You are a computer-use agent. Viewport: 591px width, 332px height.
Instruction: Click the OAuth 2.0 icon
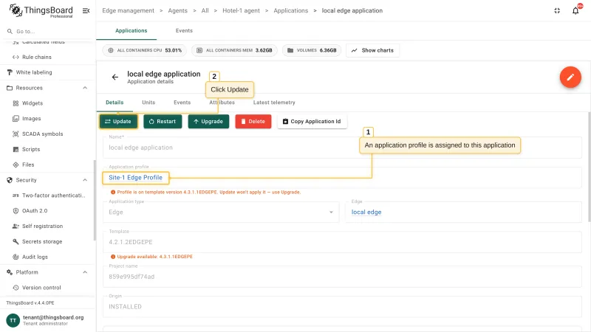(16, 211)
